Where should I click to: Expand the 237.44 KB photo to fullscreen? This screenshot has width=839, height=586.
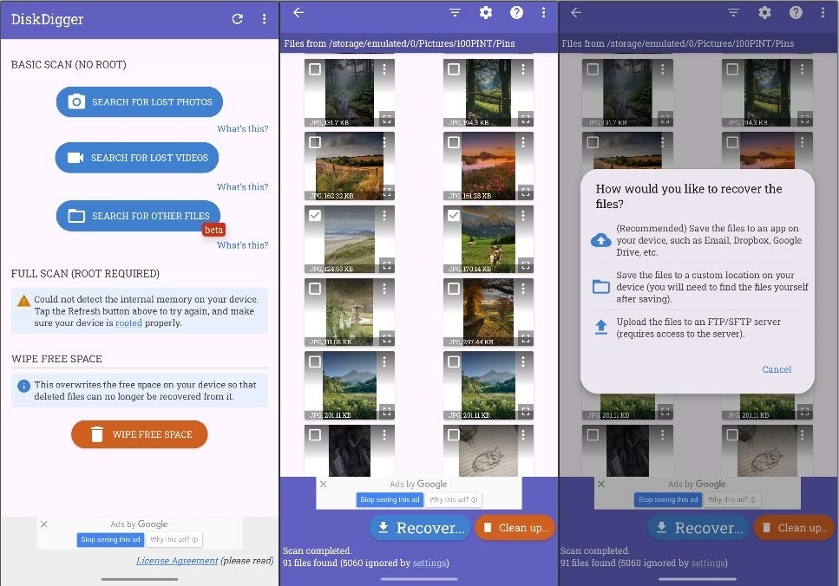pos(525,338)
